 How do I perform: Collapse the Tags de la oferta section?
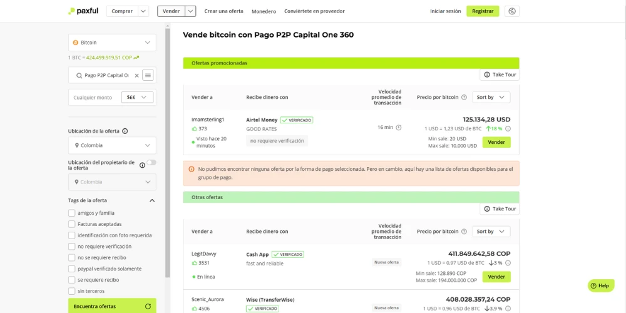(151, 200)
